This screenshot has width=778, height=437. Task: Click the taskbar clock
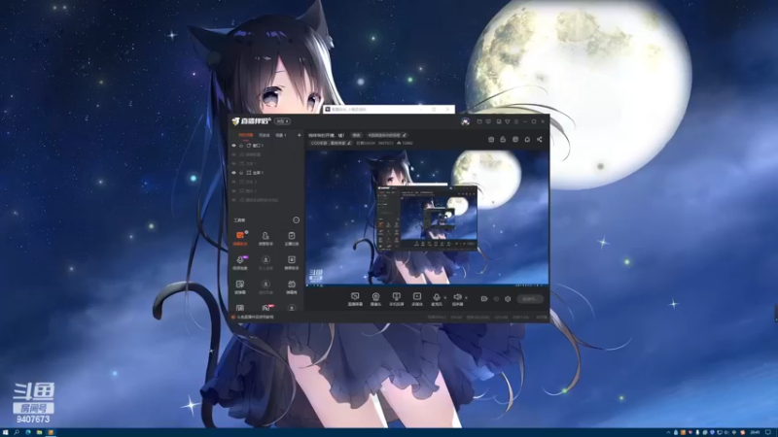coord(755,432)
